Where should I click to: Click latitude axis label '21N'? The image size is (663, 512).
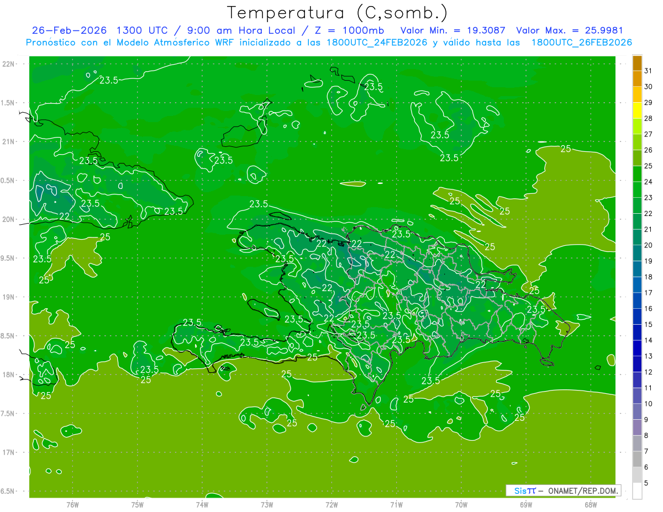[9, 141]
